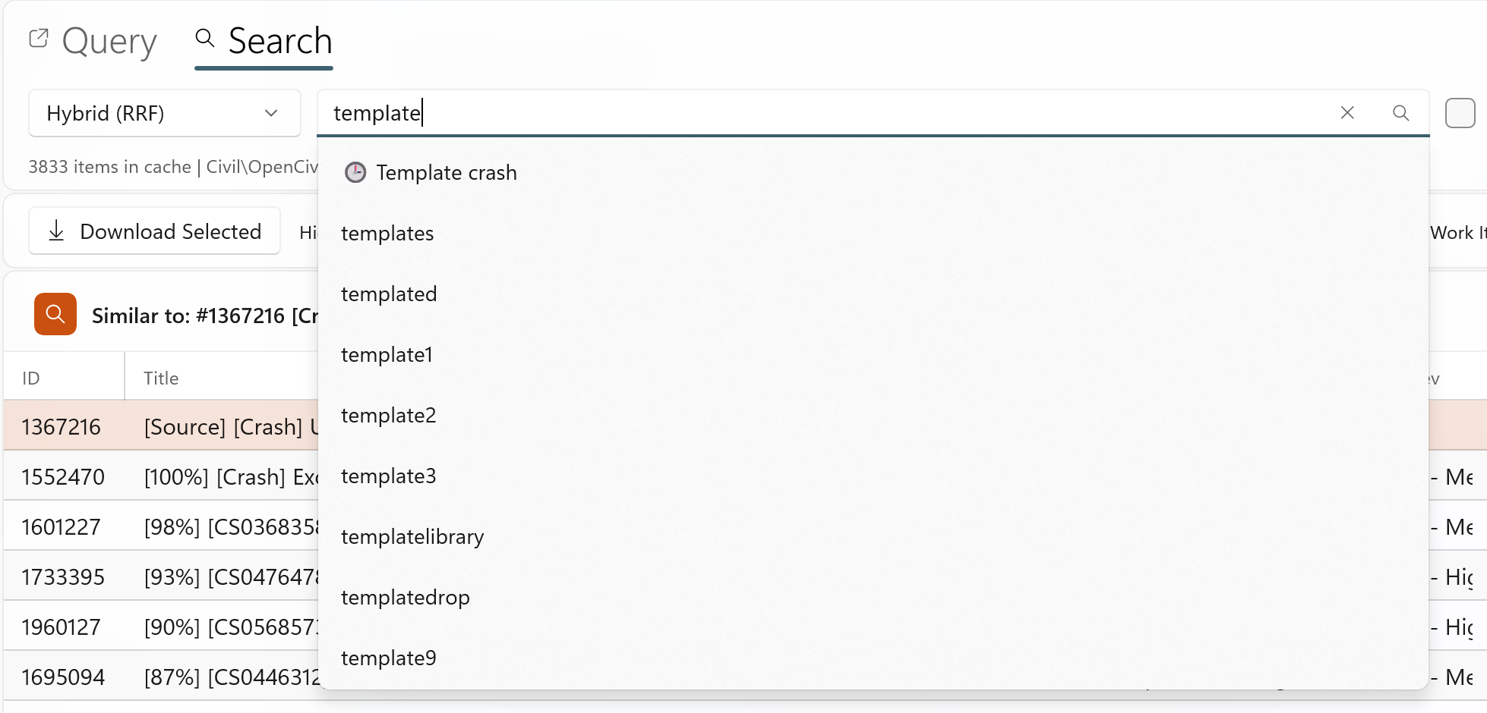Click the magnifier icon on the Search tab

point(204,38)
